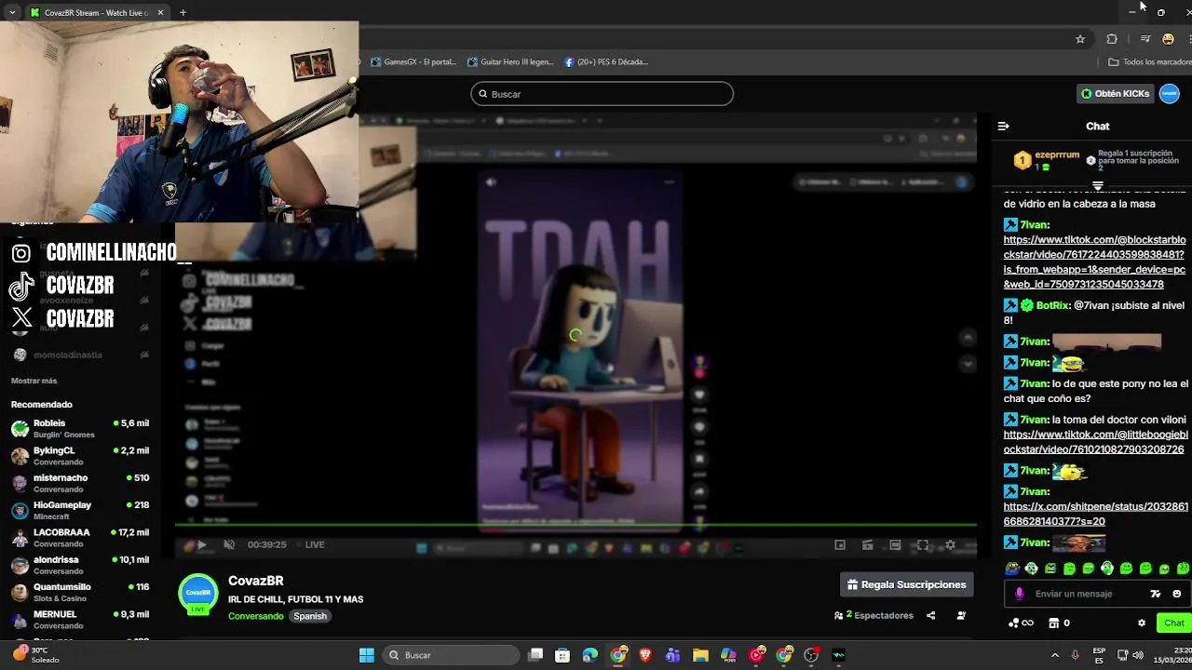Click the first player icon left of theater mode
The width and height of the screenshot is (1192, 670).
click(840, 544)
